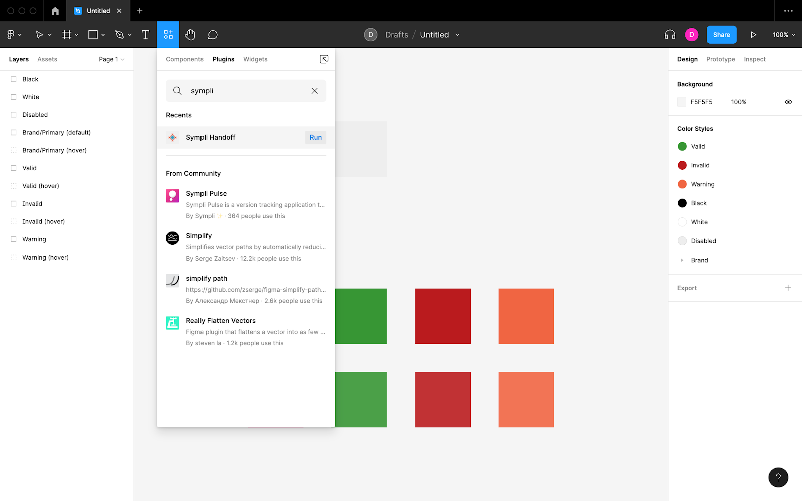
Task: Switch to the Plugins tab
Action: 224,59
